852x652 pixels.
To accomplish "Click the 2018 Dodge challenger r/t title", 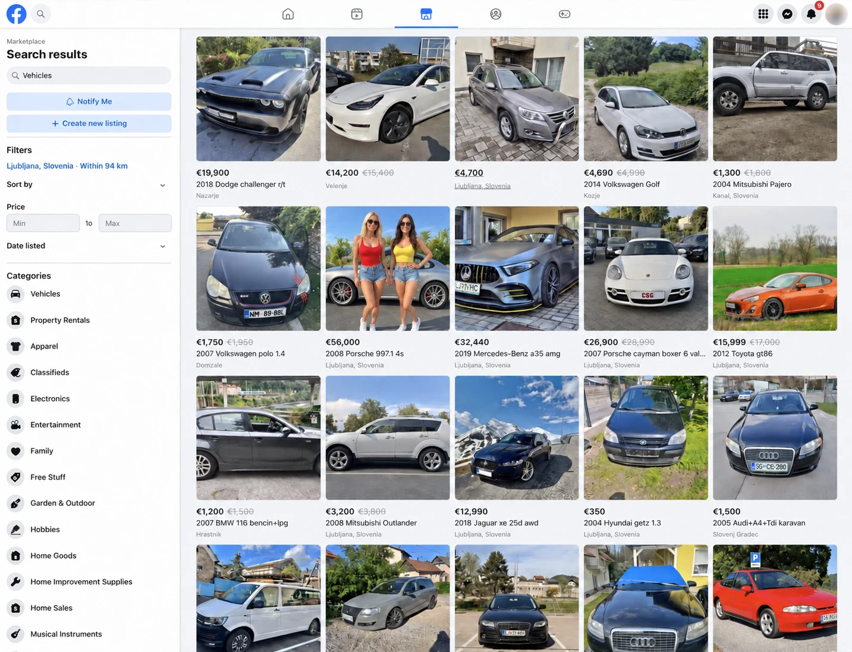I will coord(241,184).
